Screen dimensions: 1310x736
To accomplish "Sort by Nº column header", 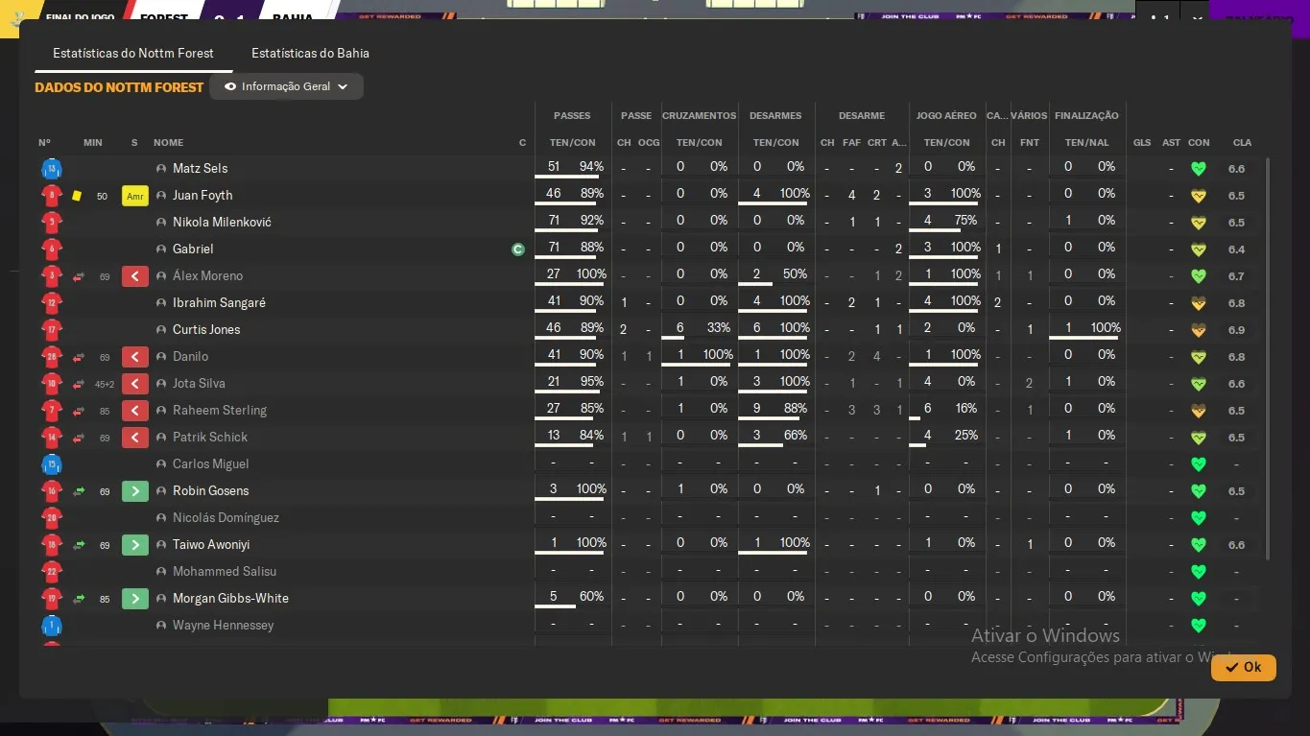I will [x=45, y=143].
